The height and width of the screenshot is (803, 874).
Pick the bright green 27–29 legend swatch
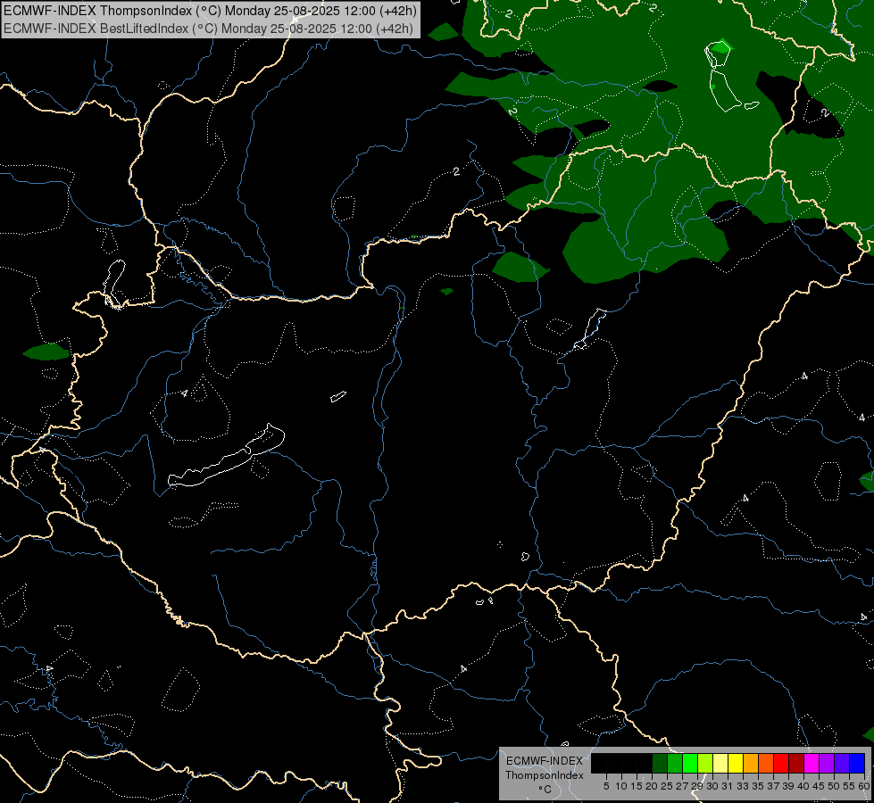click(690, 763)
